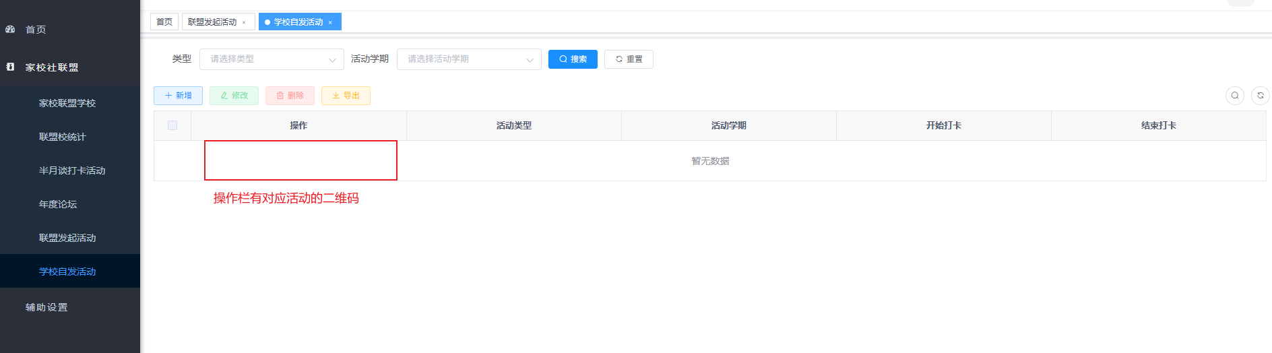1272x353 pixels.
Task: Click the 导出 button
Action: tap(346, 96)
